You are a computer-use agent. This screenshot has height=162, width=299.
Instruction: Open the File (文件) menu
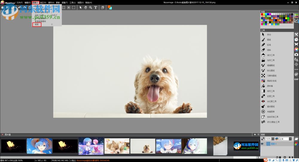pyautogui.click(x=20, y=2)
